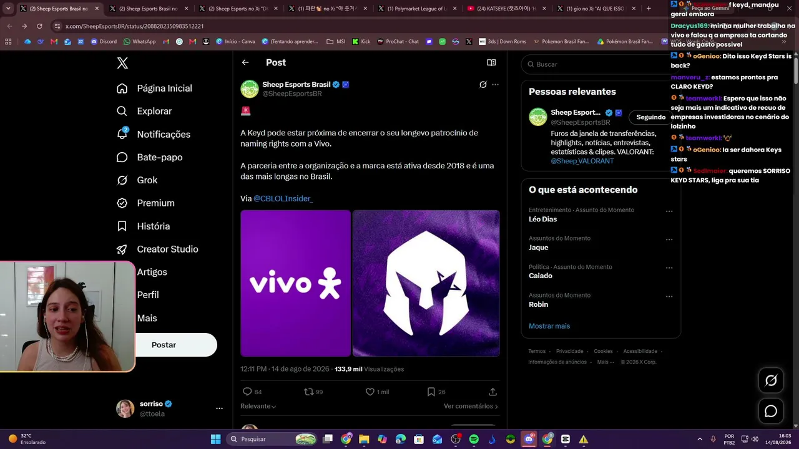Open File Explorer from the taskbar
The height and width of the screenshot is (449, 799).
point(364,439)
